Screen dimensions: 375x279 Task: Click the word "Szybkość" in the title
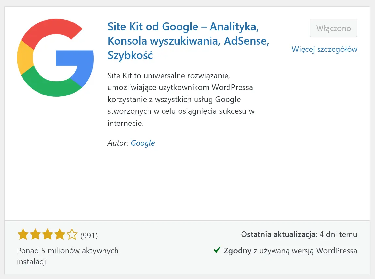coord(130,55)
